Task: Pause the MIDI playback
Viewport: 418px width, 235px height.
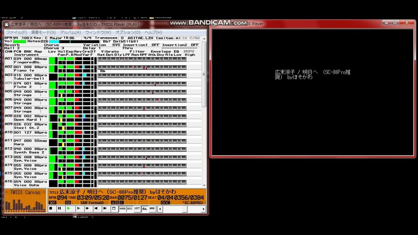Action: [59, 209]
